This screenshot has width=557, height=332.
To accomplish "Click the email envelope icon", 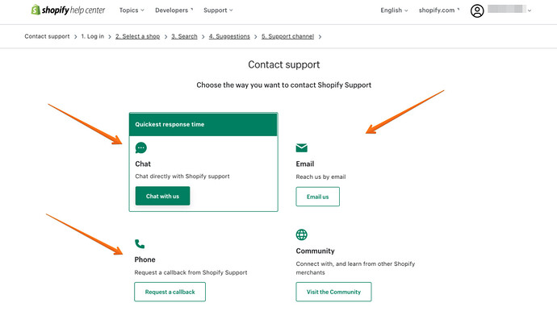I will pos(302,148).
